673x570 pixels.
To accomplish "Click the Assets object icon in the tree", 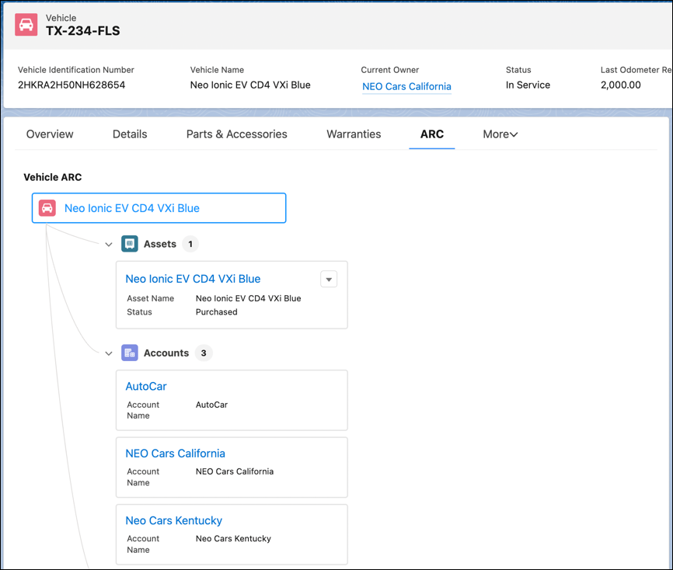I will (129, 243).
